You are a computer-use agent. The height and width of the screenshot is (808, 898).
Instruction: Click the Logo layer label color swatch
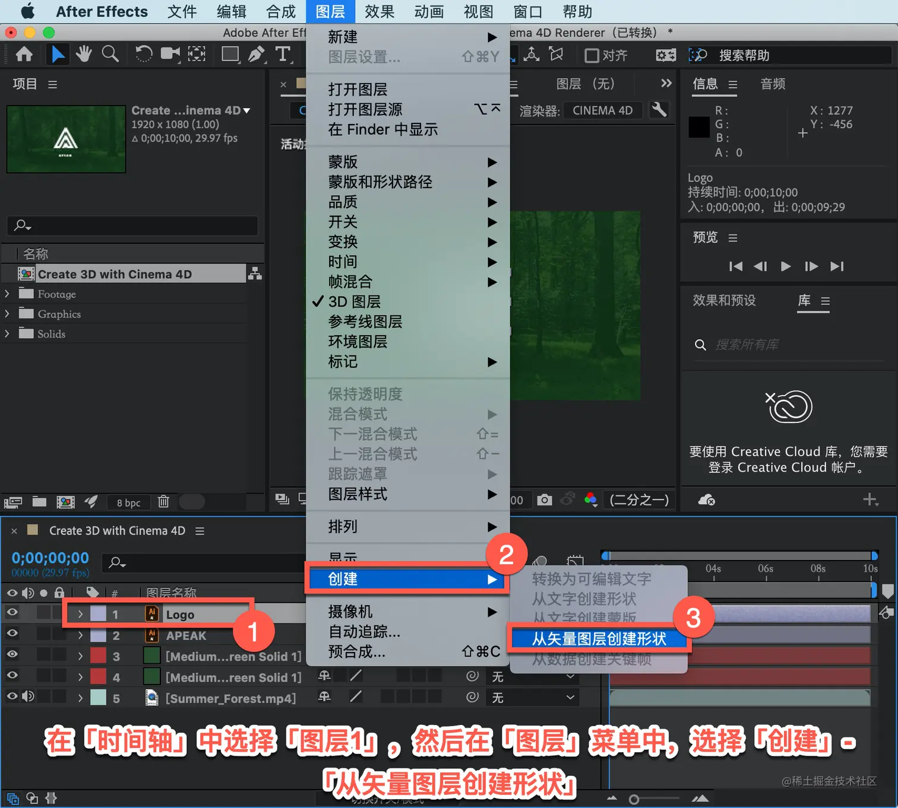click(98, 613)
